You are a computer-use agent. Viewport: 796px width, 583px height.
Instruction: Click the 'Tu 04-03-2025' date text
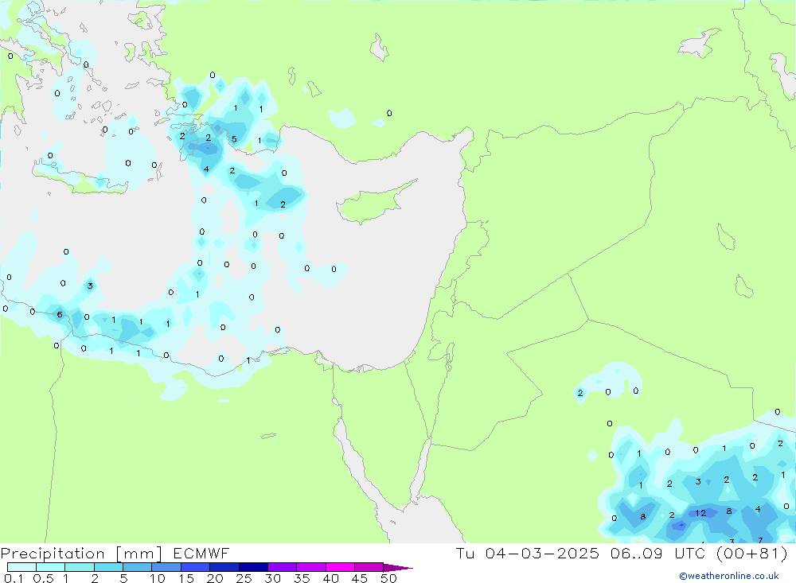(x=528, y=554)
